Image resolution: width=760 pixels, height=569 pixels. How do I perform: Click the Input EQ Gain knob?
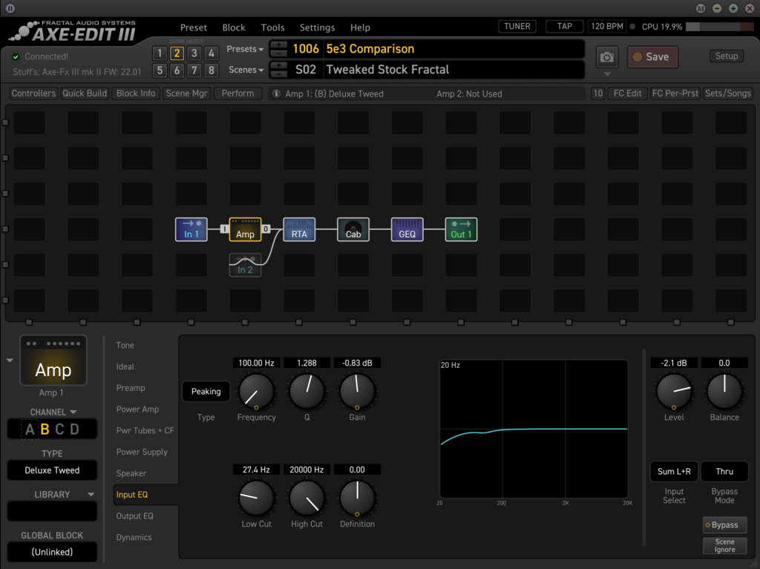click(357, 392)
